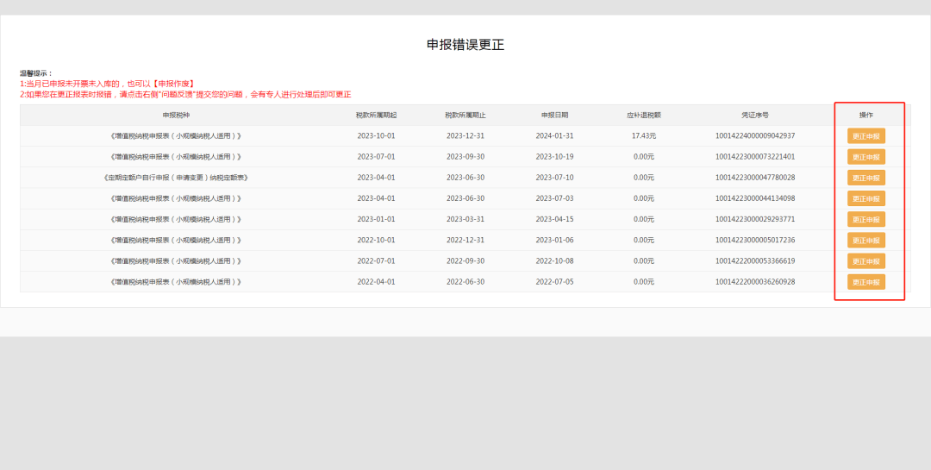Click the 操作 column header

(865, 115)
